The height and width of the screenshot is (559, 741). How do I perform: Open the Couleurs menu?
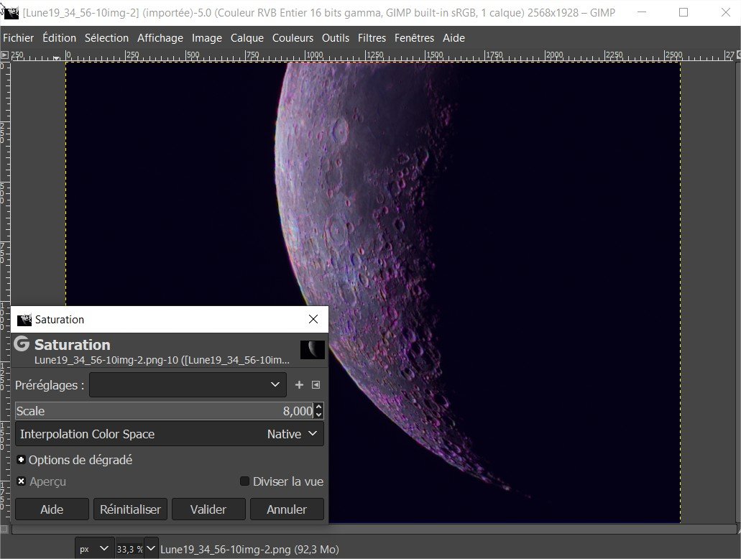(x=293, y=38)
